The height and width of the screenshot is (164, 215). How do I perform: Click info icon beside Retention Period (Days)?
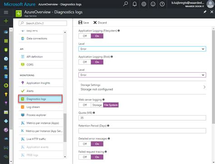click(x=108, y=126)
